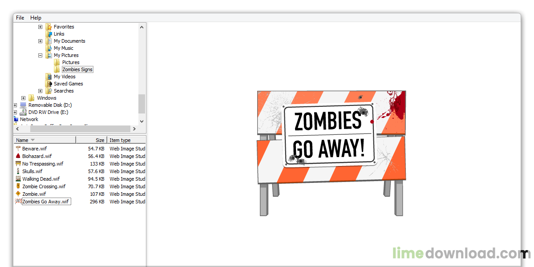Click the No Trespassing.wif file icon

[18, 164]
